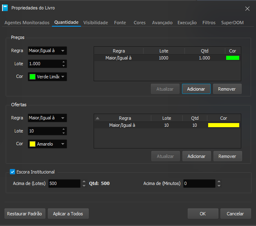This screenshot has height=226, width=256.
Task: Open the Amarelo color dropdown
Action: 47,144
